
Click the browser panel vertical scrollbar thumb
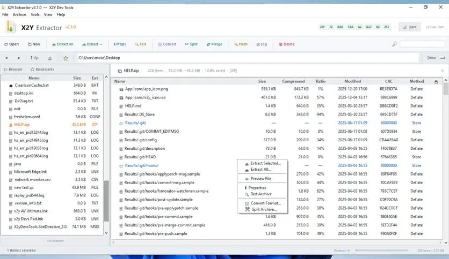point(106,201)
